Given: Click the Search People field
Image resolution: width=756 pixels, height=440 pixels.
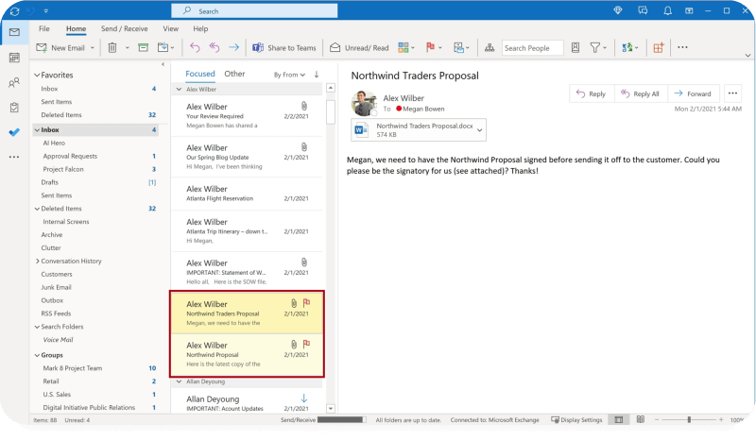Looking at the screenshot, I should coord(532,48).
